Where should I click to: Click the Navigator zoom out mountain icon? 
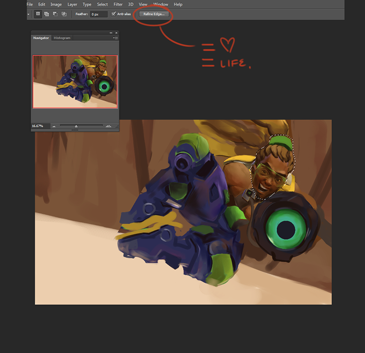click(x=54, y=126)
